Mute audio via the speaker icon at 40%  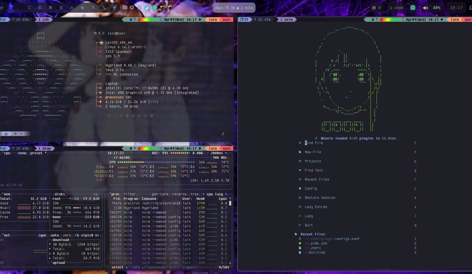425,8
